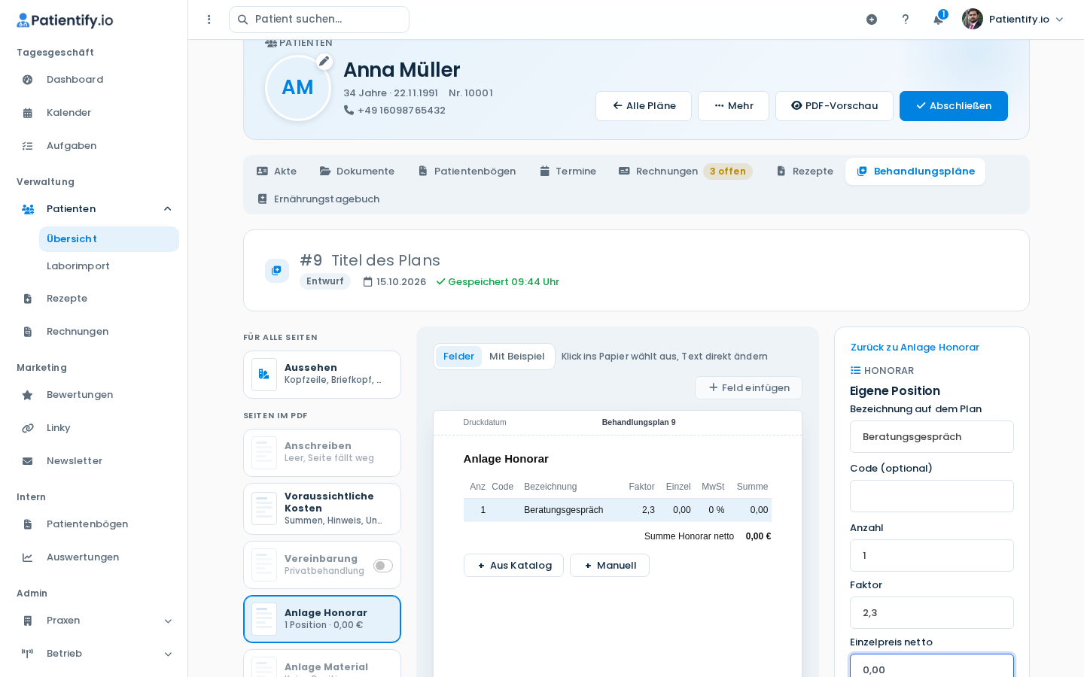The width and height of the screenshot is (1084, 677).
Task: Select the Felder view toggle
Action: (458, 357)
